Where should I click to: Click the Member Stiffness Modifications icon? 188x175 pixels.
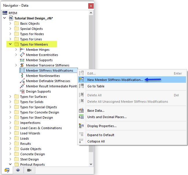(22, 70)
